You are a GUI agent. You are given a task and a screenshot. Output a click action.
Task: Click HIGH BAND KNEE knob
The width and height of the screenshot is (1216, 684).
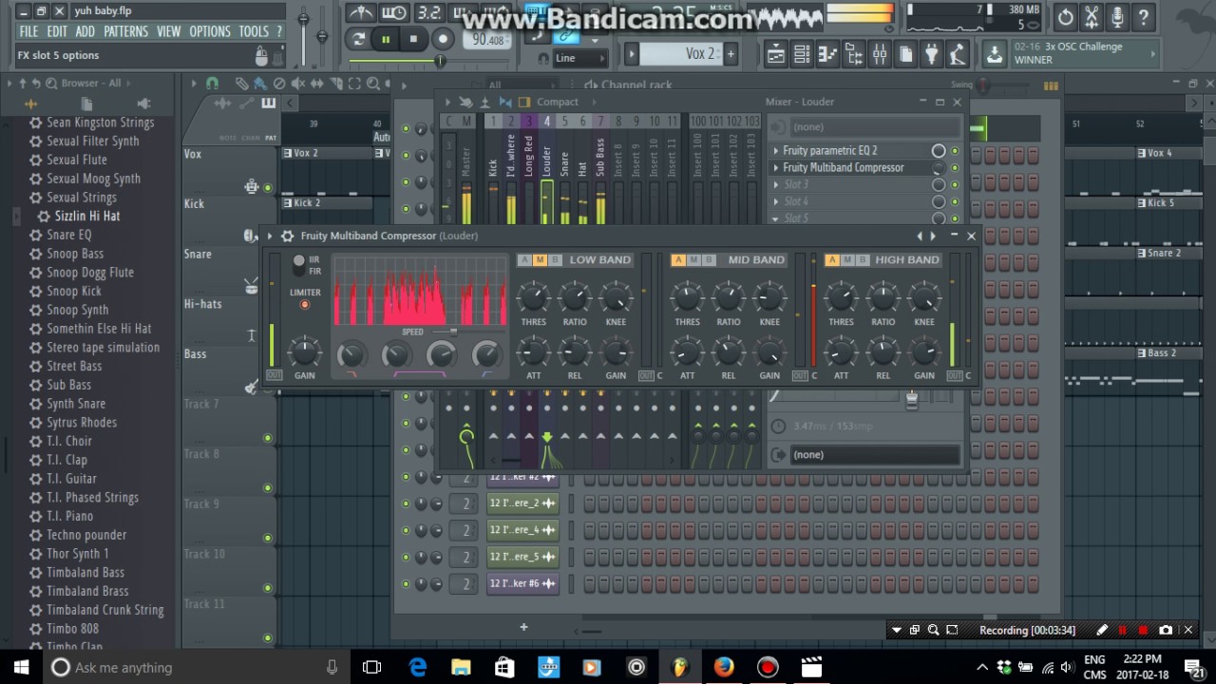coord(924,297)
